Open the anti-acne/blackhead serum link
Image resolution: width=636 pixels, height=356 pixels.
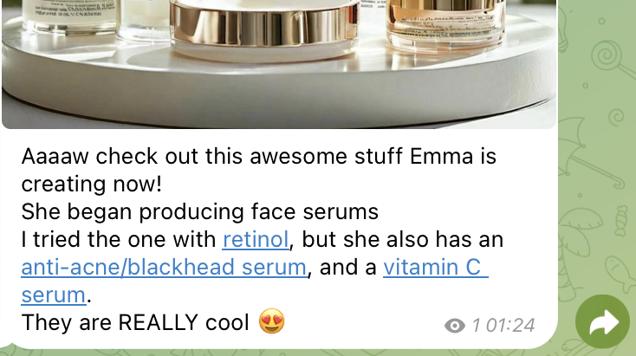coord(164,267)
